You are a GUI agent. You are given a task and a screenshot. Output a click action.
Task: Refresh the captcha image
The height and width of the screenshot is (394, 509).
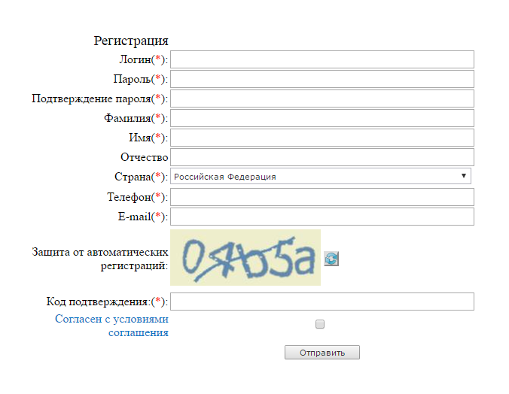(x=331, y=259)
